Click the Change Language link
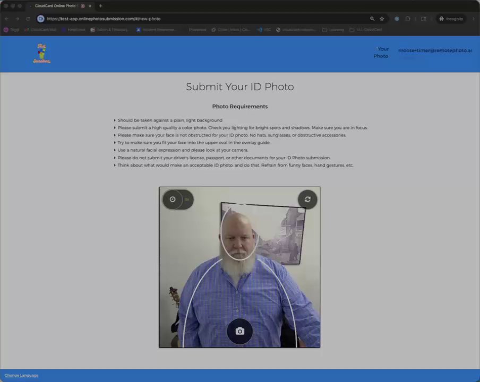Viewport: 480px width, 382px height. click(21, 375)
